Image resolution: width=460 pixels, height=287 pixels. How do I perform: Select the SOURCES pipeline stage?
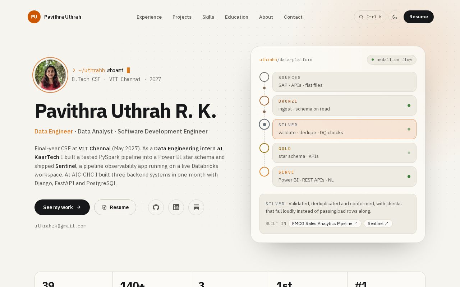pos(344,82)
